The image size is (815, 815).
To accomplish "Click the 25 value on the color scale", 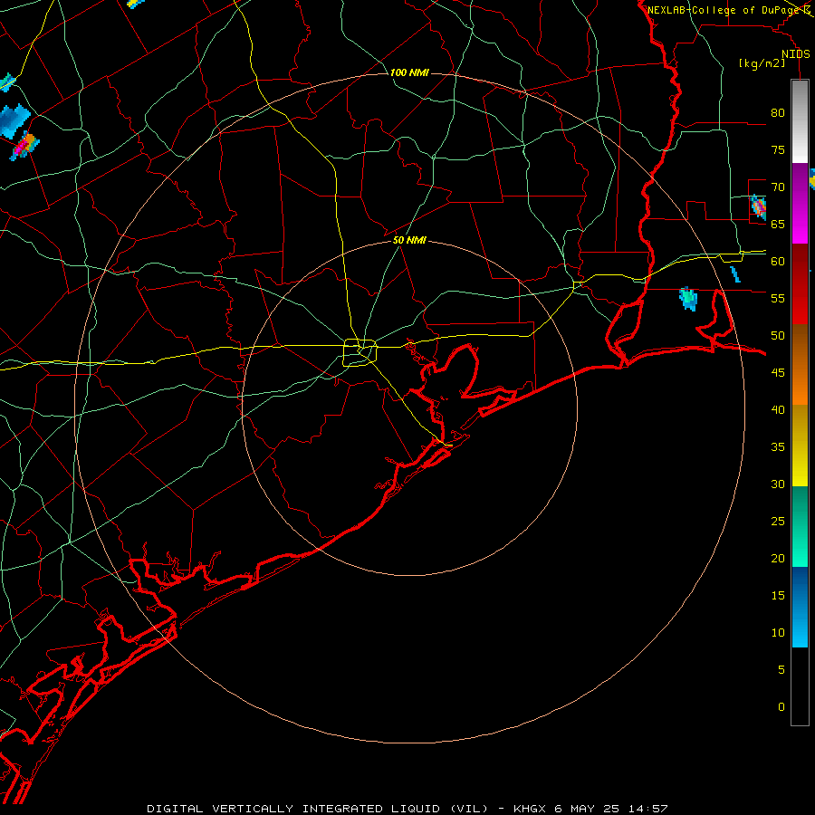I will pos(778,522).
